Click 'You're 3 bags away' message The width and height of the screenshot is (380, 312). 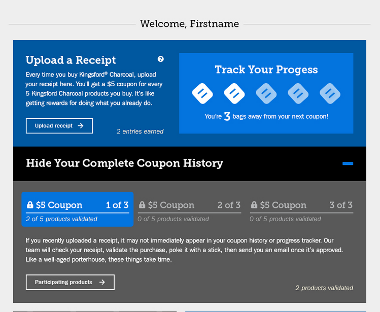pos(266,116)
